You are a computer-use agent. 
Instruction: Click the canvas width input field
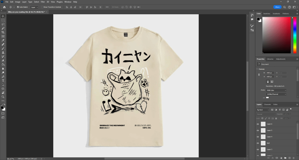coord(269,73)
